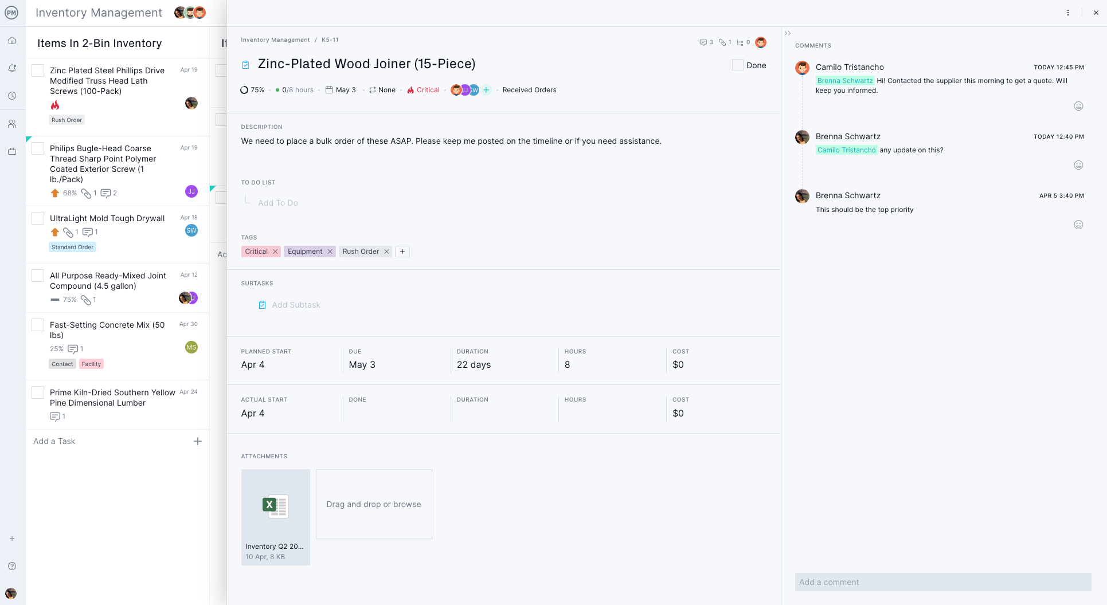Click the help question mark icon
Screen dimensions: 1107x605
click(x=12, y=566)
